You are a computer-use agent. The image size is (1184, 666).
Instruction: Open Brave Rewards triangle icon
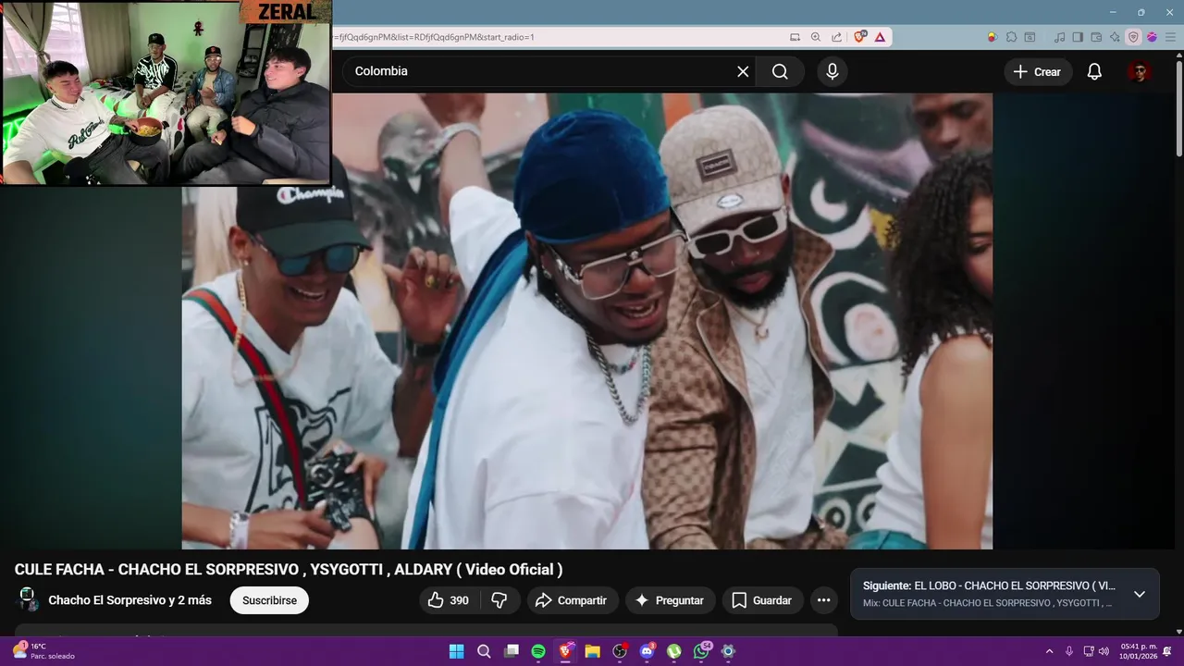coord(880,37)
